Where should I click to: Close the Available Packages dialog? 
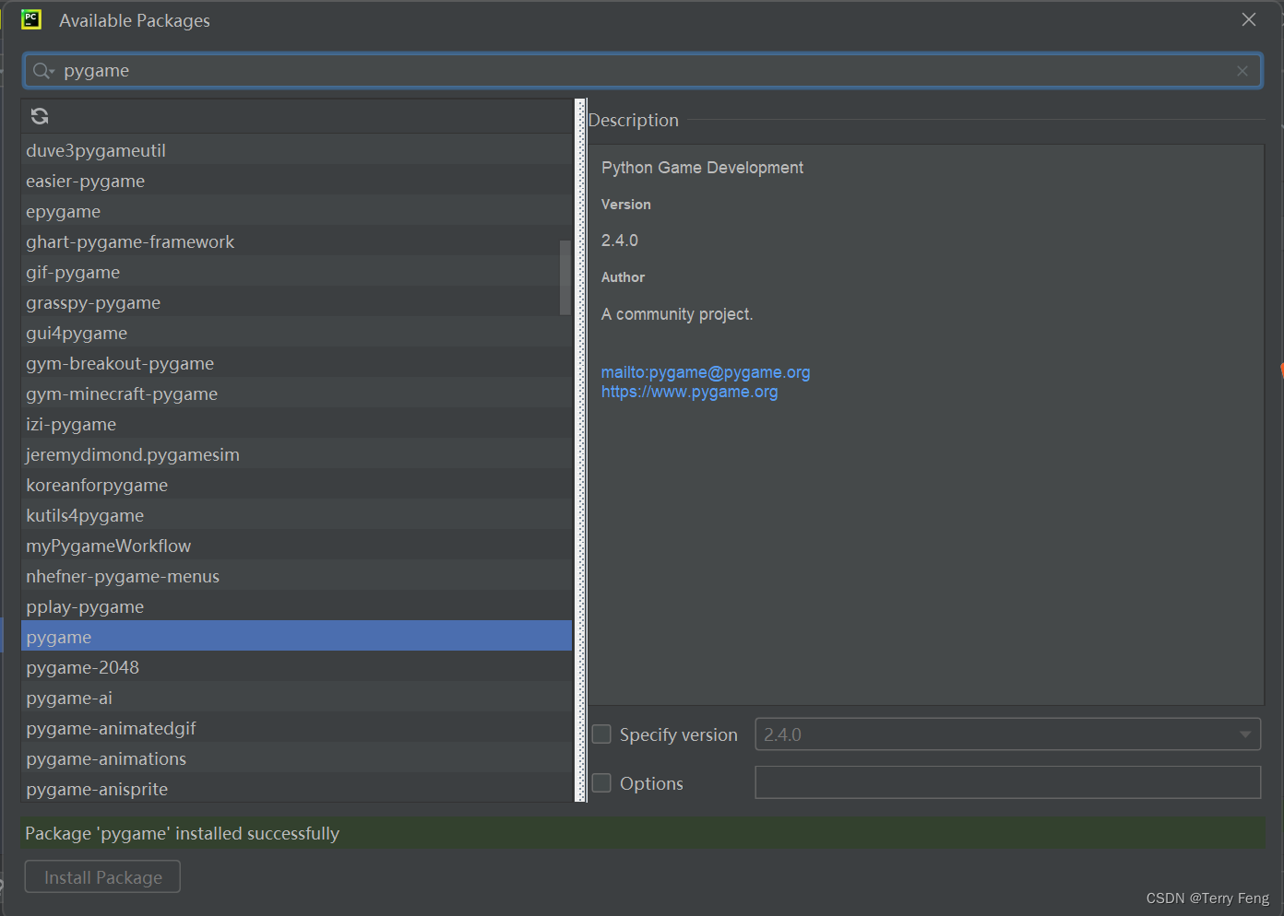[x=1249, y=19]
